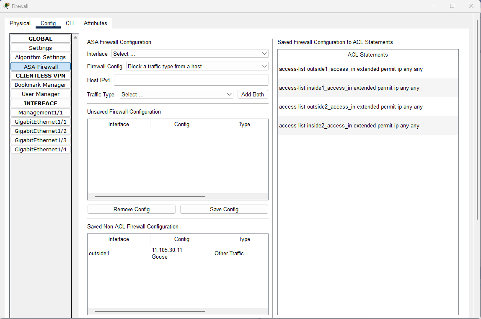
Task: Switch to the Physical tab
Action: click(x=20, y=23)
